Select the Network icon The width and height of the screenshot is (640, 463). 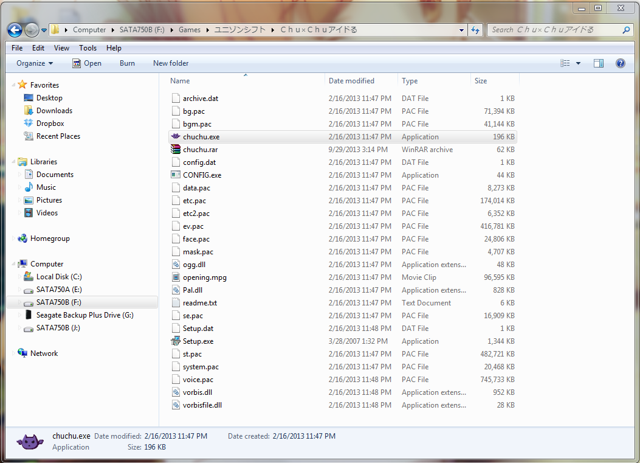(x=22, y=353)
